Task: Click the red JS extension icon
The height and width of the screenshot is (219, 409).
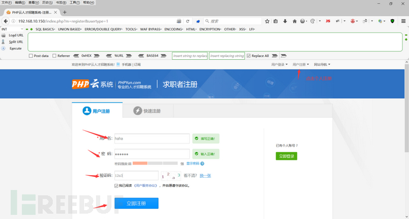Action: (328, 21)
